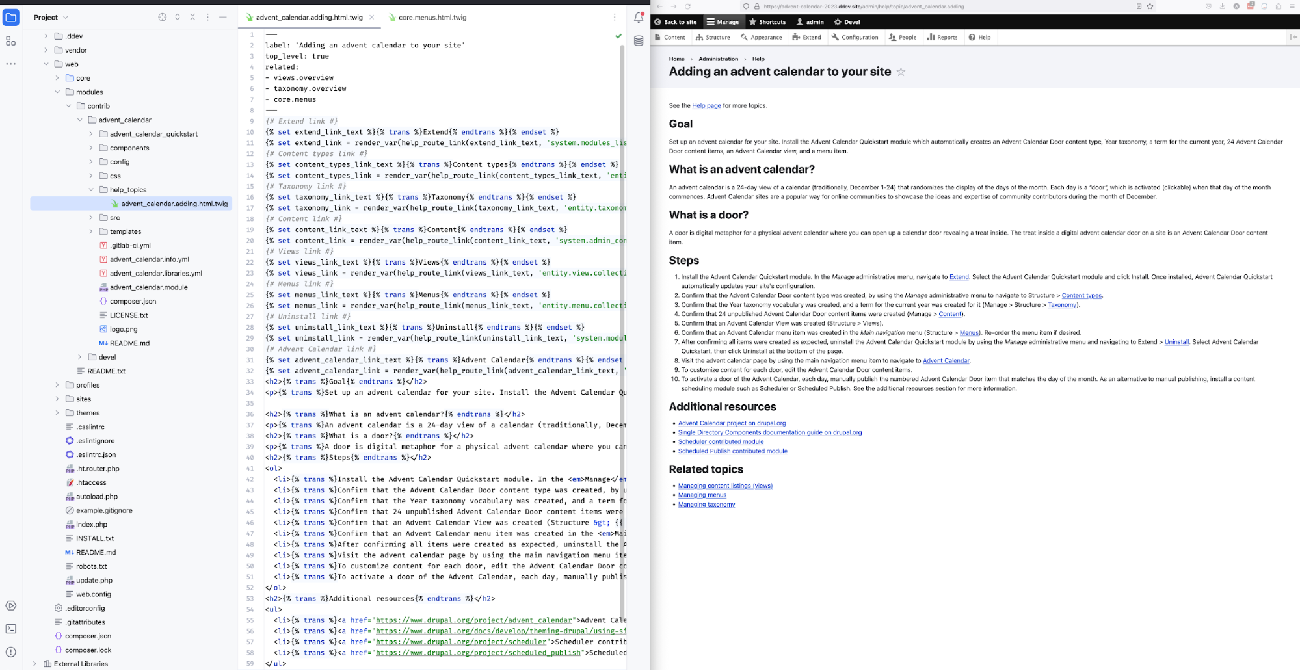
Task: Select logo.png file in project tree
Action: [x=124, y=329]
